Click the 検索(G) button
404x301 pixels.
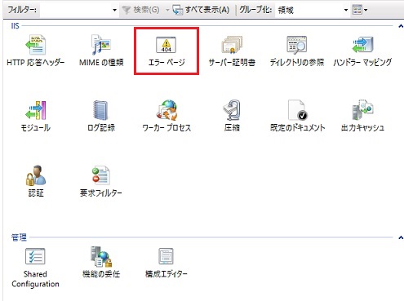click(141, 10)
